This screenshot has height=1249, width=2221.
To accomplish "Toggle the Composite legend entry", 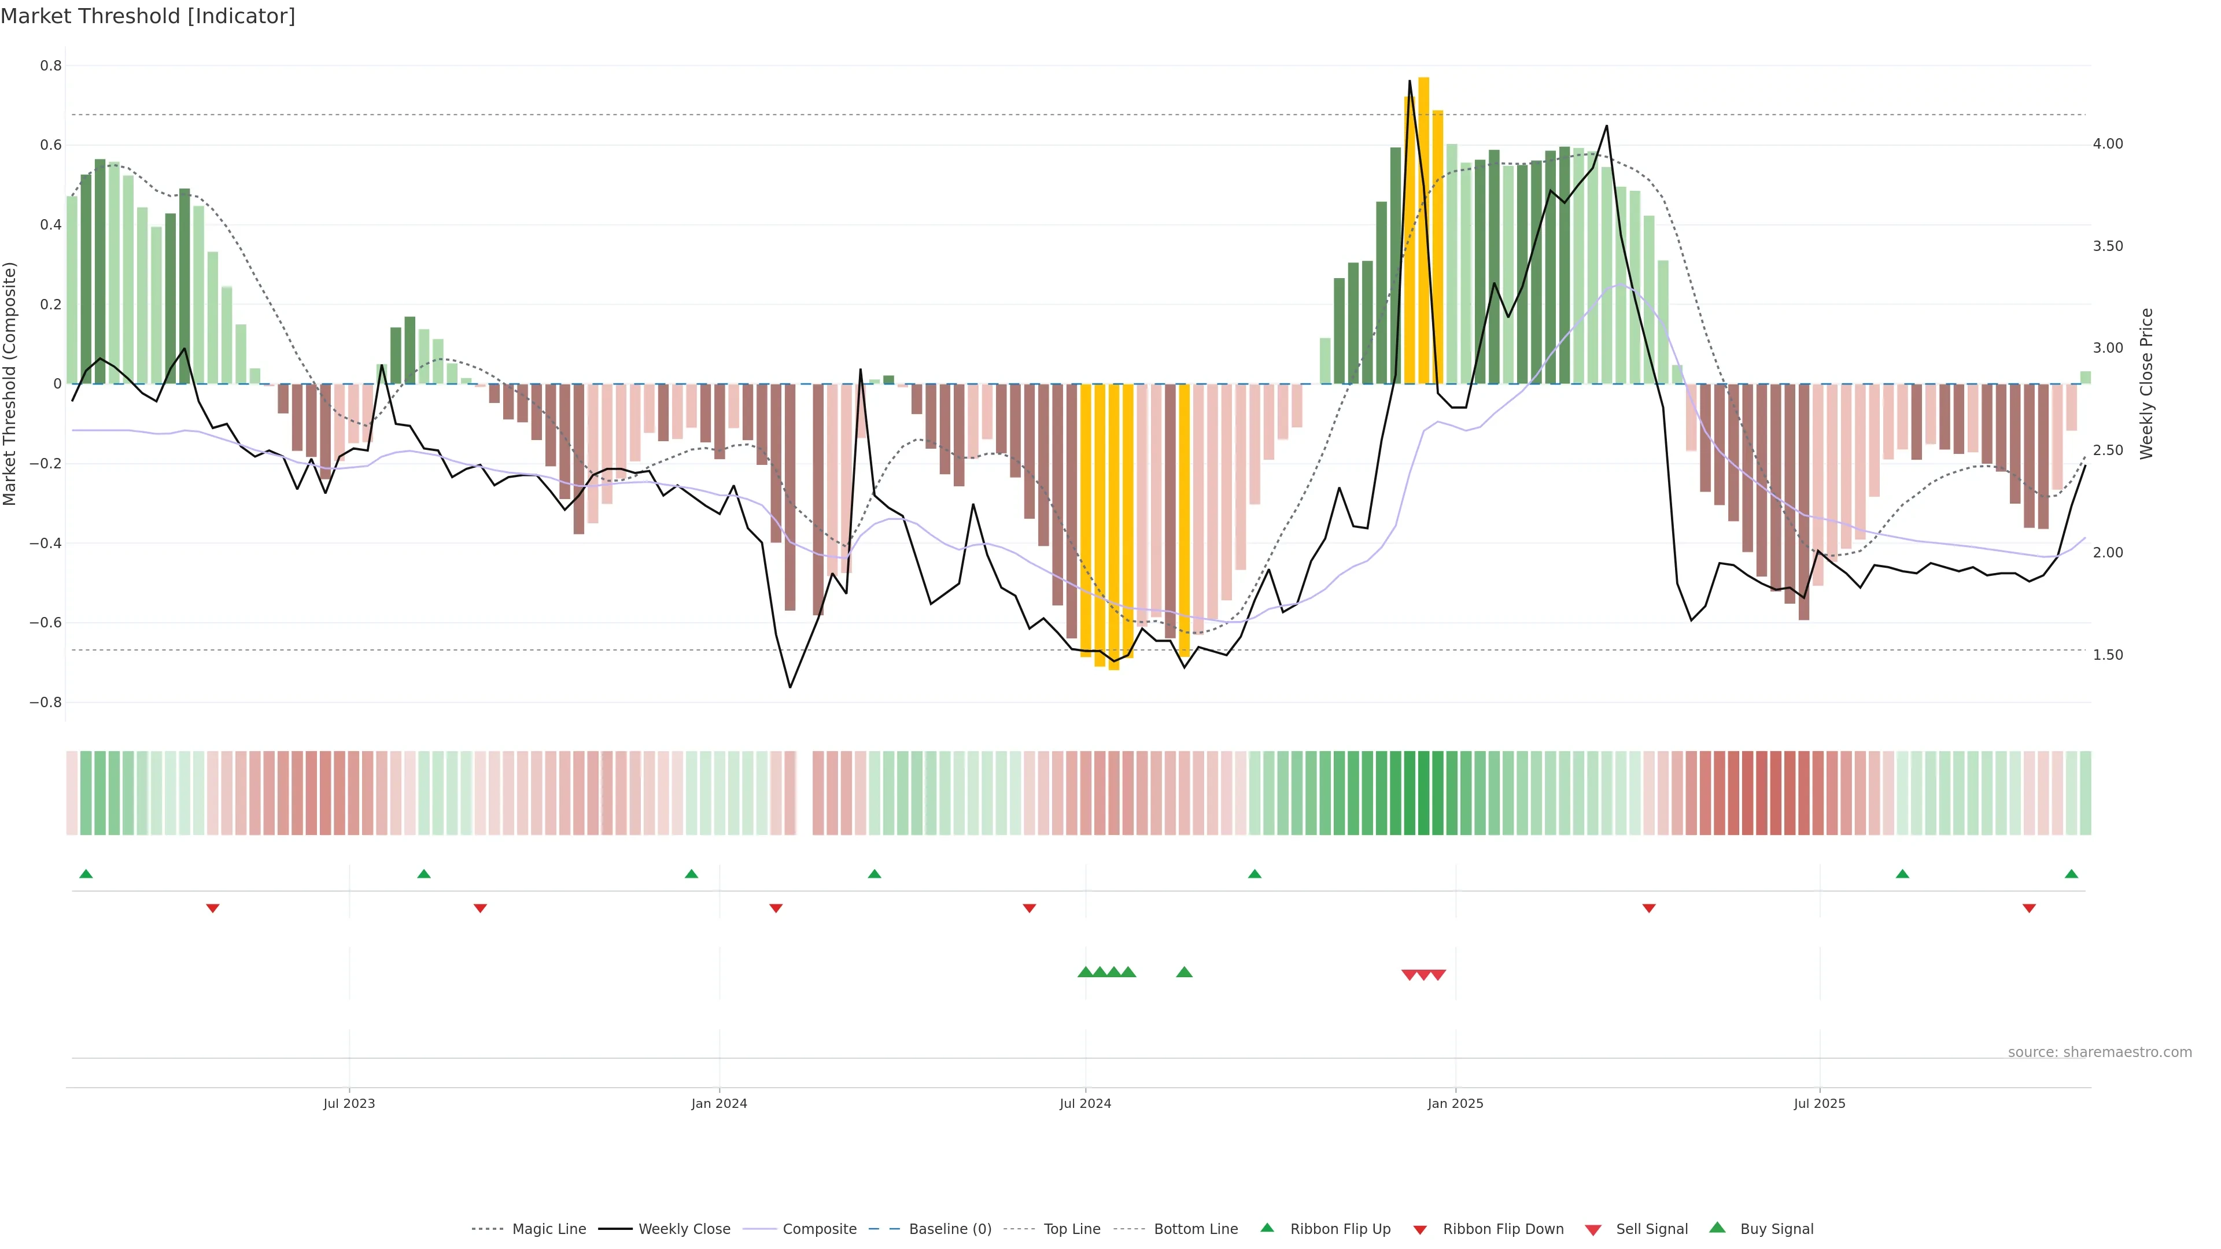I will pyautogui.click(x=819, y=1229).
